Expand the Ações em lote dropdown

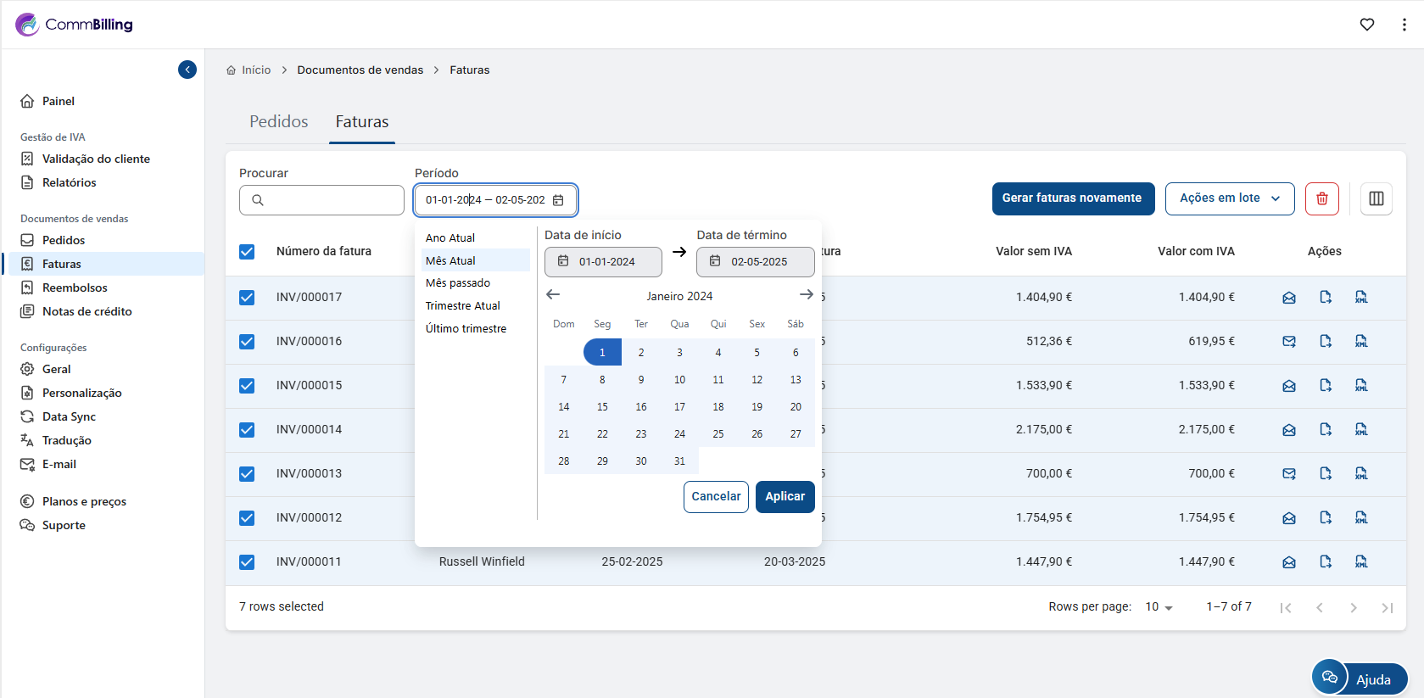point(1229,198)
